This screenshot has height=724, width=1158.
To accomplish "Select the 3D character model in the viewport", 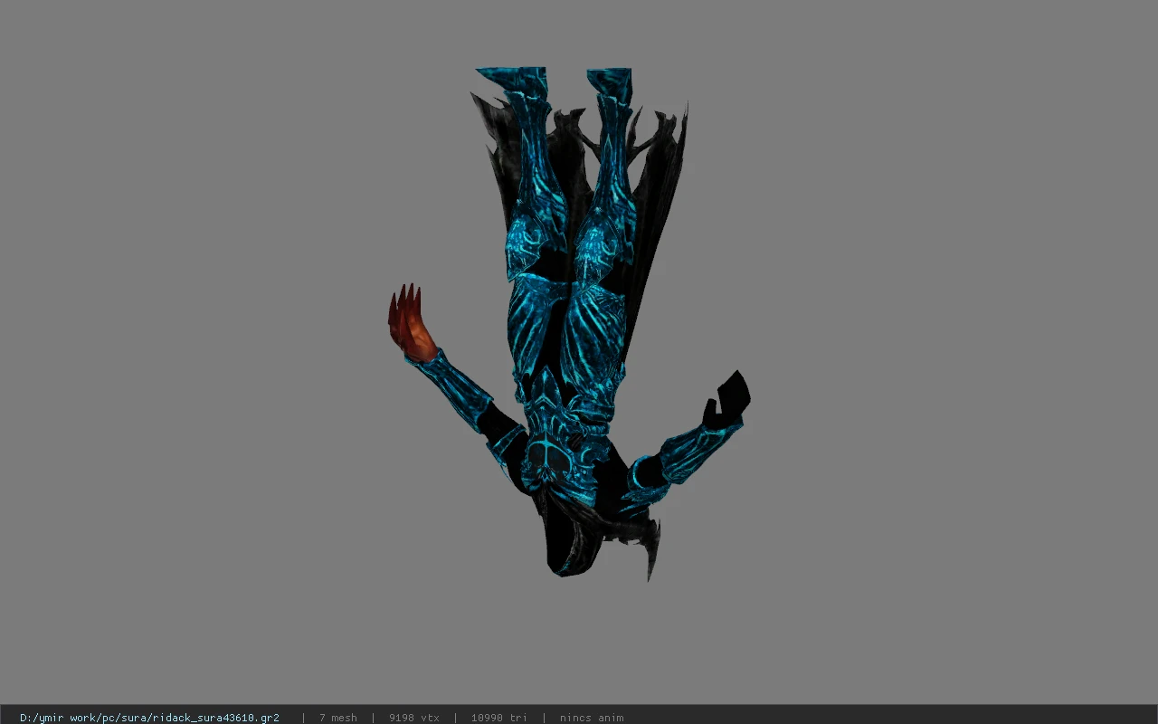I will click(x=568, y=323).
